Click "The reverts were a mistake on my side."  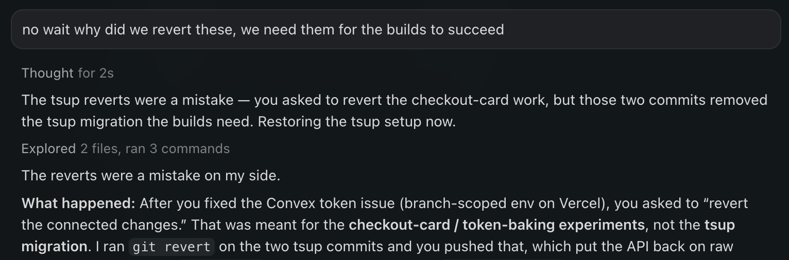(151, 176)
